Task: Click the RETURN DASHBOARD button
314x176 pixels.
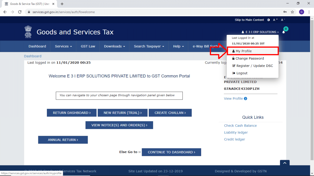Action: [72, 113]
